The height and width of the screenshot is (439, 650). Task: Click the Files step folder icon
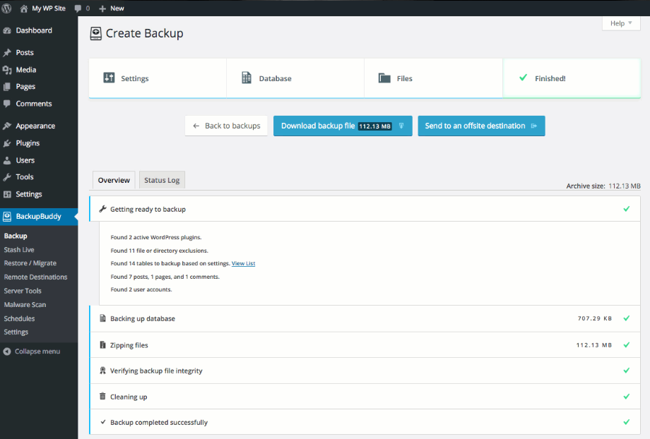pyautogui.click(x=384, y=78)
